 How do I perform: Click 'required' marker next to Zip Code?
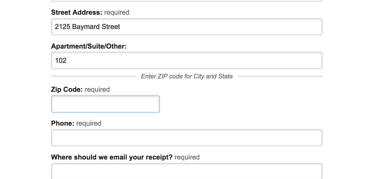97,89
